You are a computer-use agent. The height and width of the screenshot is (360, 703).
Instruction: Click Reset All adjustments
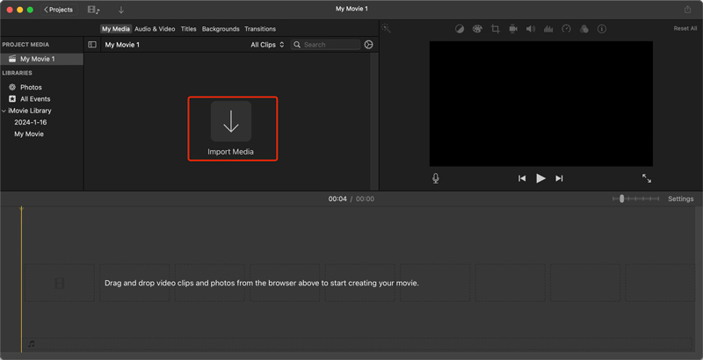click(685, 29)
